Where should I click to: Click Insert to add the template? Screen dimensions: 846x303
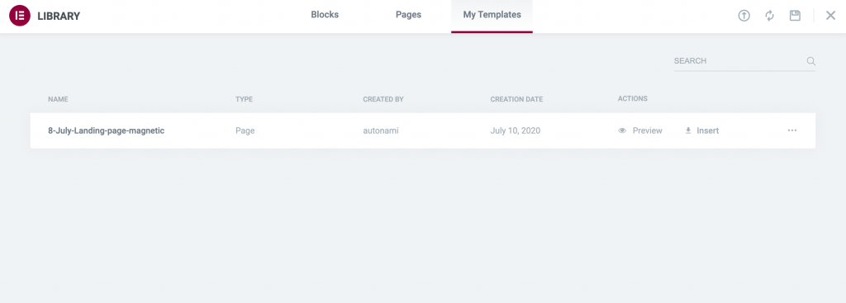[707, 130]
